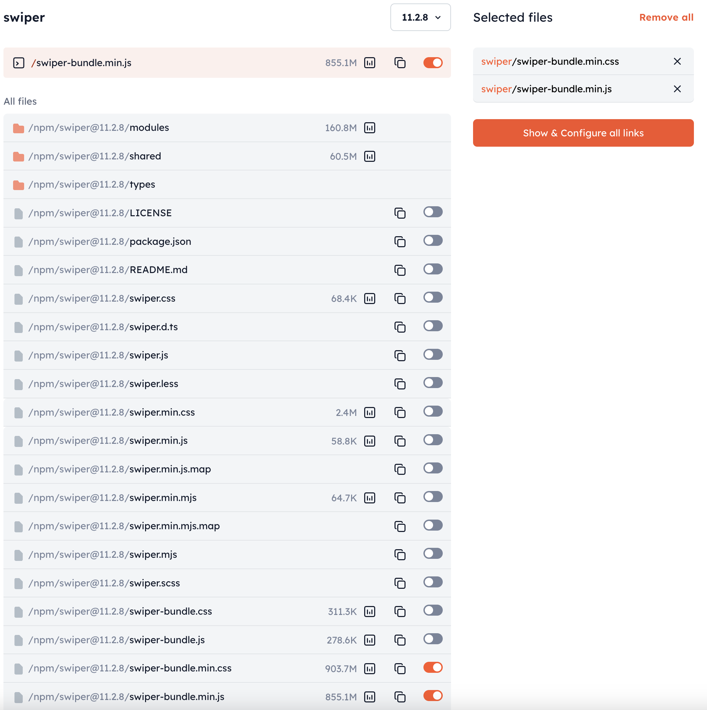Open swiper-bundle.min.css selected file entry

coord(550,61)
